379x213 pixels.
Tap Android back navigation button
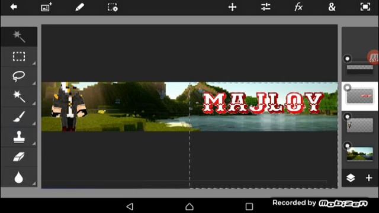pos(130,206)
